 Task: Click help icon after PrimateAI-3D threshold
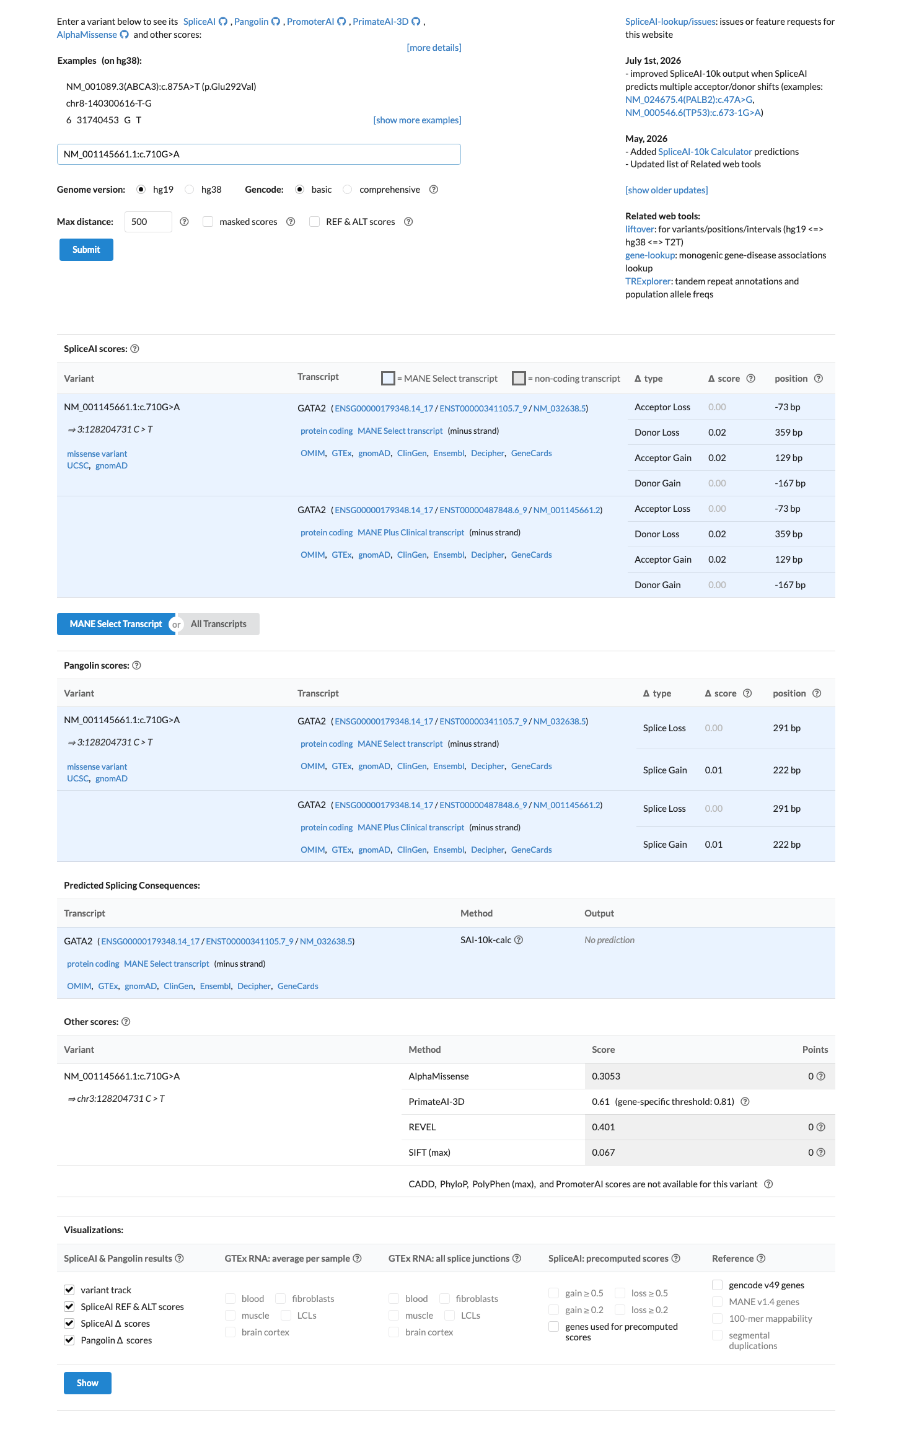coord(745,1102)
